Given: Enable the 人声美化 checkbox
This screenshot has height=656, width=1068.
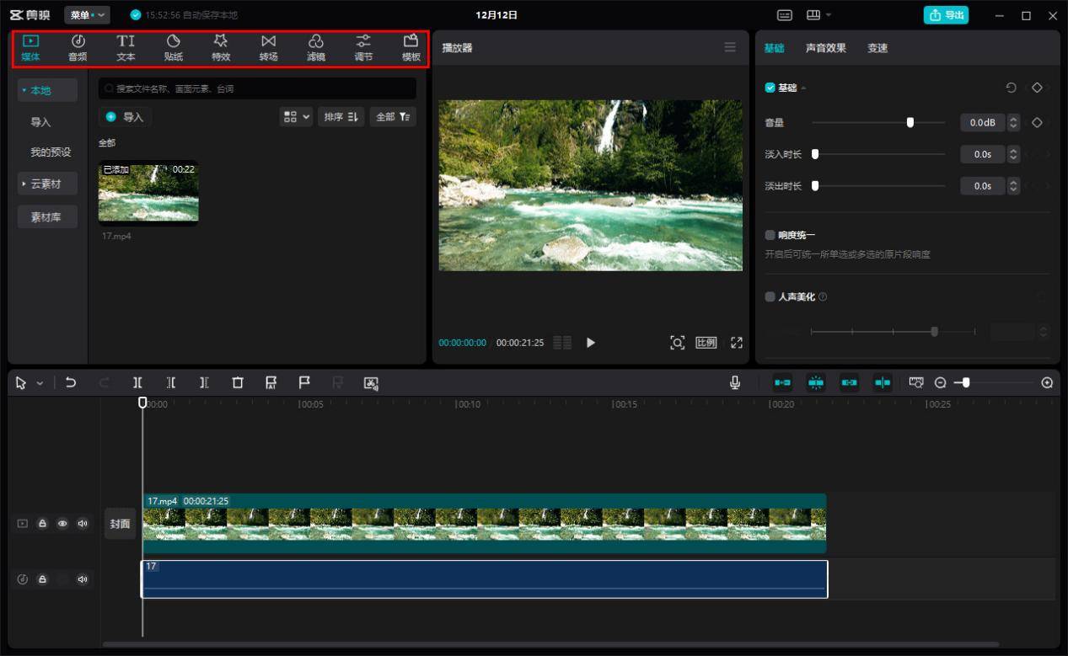Looking at the screenshot, I should [x=770, y=296].
